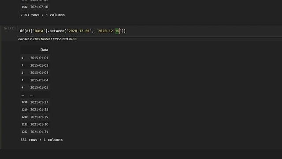
Task: Click the 2015-01-04 cell
Action: [x=39, y=80]
